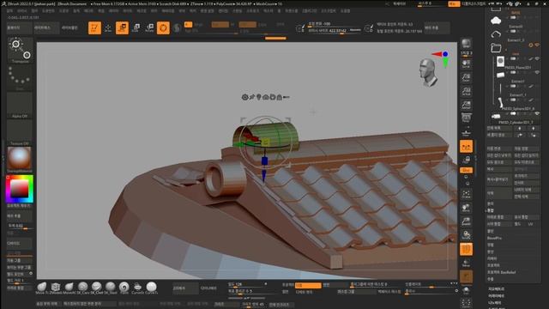
Task: Open the StartupMaterial sphere picker
Action: pos(20,160)
